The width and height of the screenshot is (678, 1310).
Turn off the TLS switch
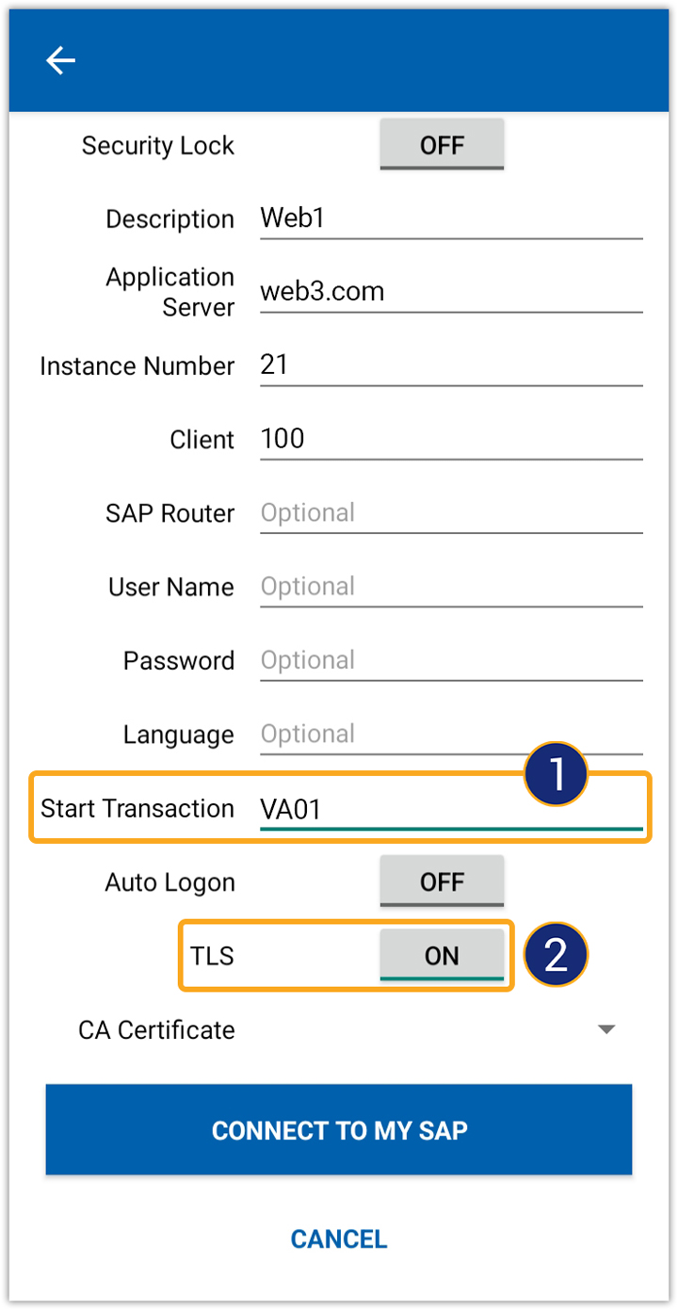(442, 956)
